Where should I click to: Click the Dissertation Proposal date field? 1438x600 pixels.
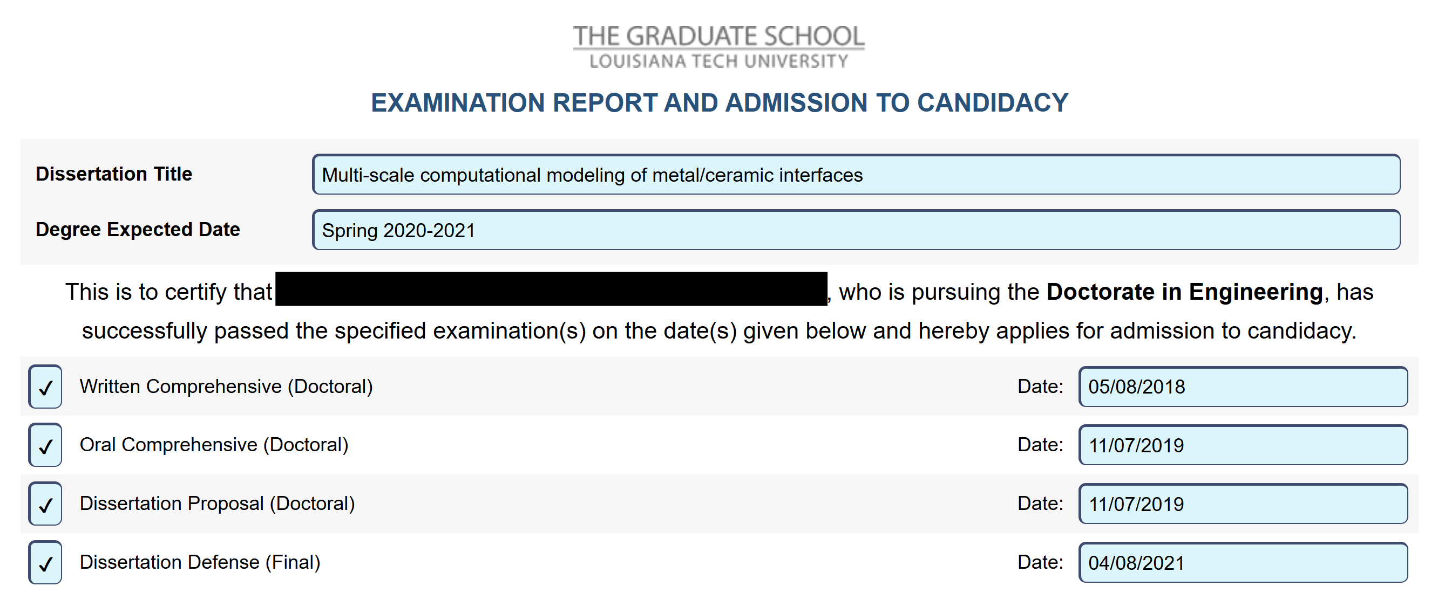[x=1243, y=504]
